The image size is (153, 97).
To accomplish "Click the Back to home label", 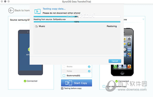I will tap(22, 10).
